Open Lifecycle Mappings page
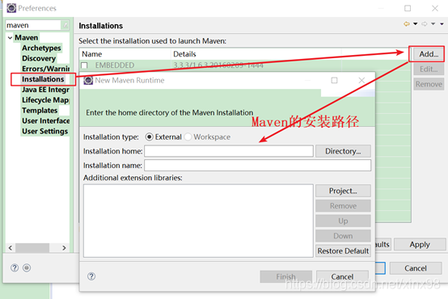Screen dimensions: 448x299 [46, 100]
